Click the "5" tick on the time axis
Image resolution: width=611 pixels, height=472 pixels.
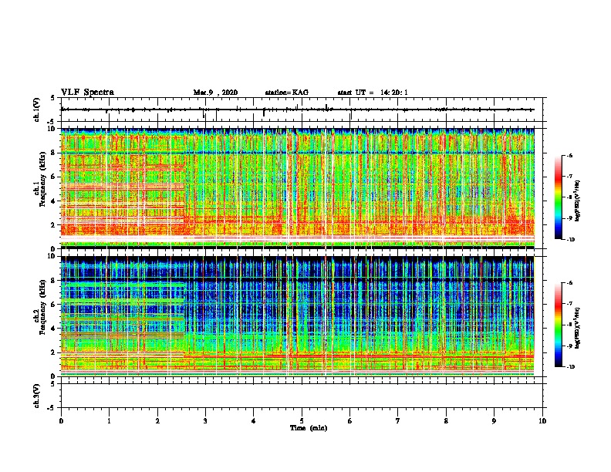click(302, 420)
